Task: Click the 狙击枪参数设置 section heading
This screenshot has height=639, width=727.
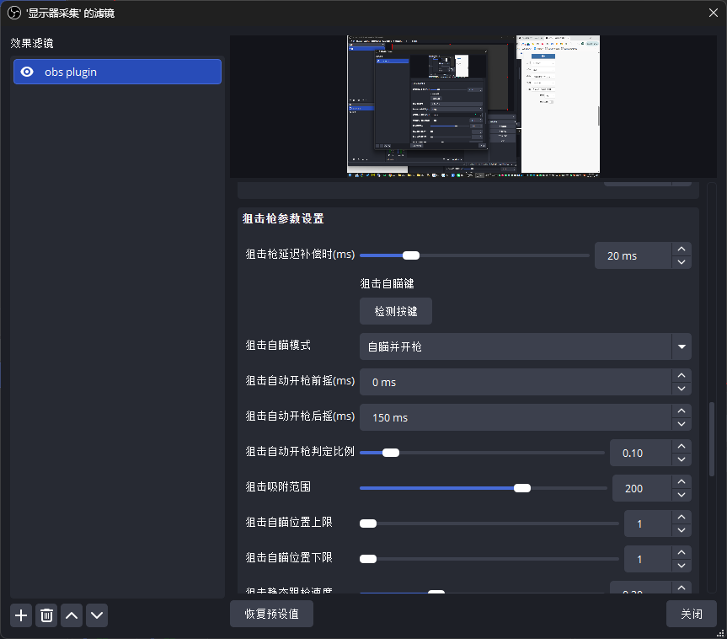Action: click(x=283, y=218)
